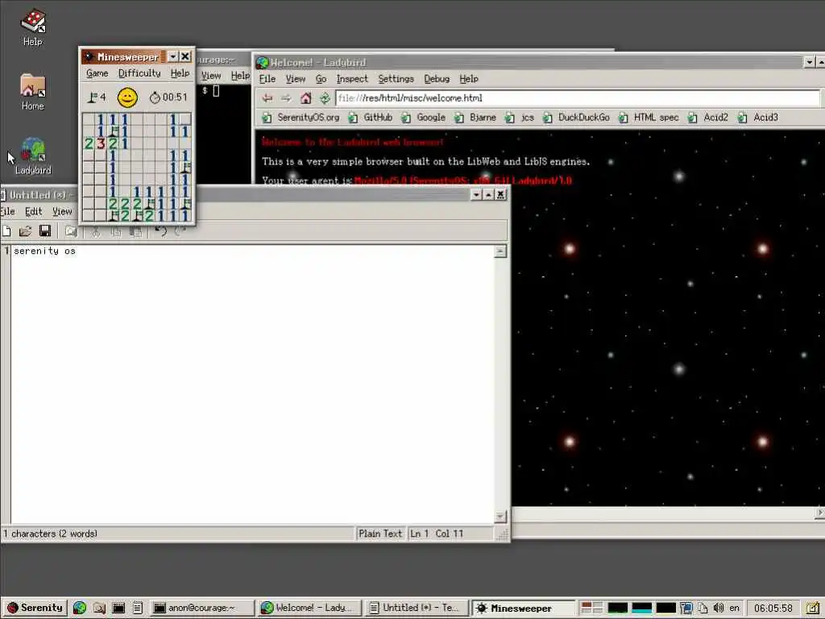Click the Ladybird URL address field
Screen dimensions: 825x619
578,98
